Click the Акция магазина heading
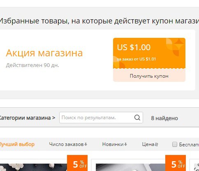 pos(44,53)
